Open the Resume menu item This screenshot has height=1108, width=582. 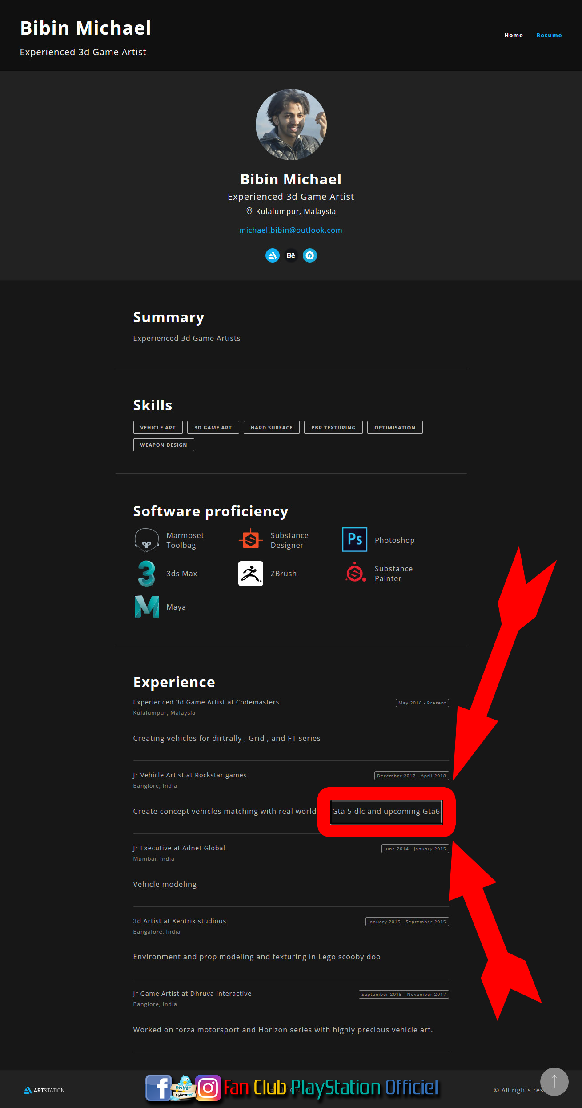point(549,35)
